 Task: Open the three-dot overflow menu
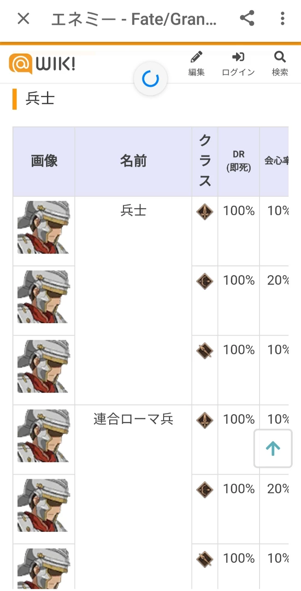283,19
